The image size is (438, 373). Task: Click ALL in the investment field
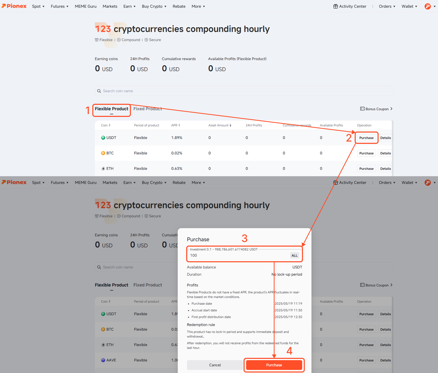(294, 255)
